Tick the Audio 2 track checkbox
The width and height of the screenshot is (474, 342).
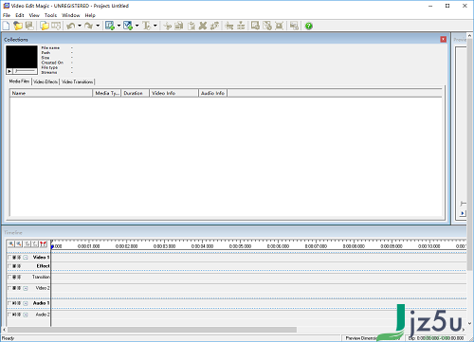9,315
